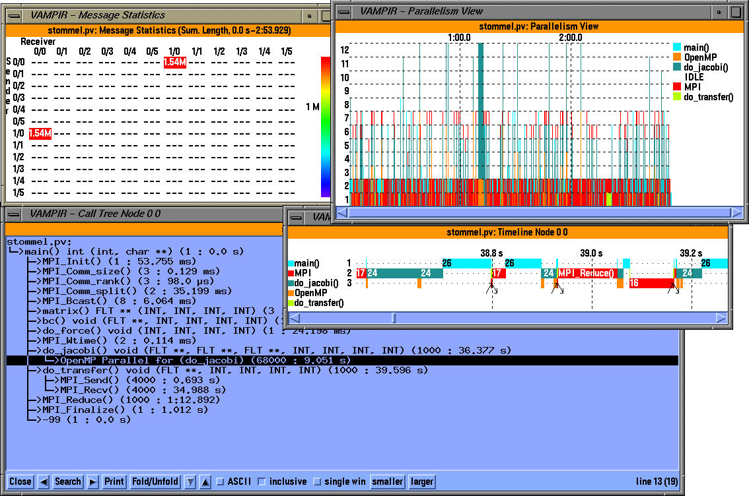Open window menu of Call Tree window
749x496 pixels.
click(x=15, y=214)
